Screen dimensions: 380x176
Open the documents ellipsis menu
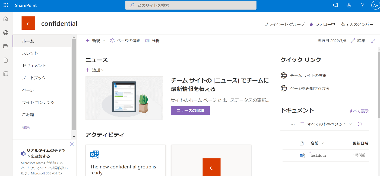point(293,124)
